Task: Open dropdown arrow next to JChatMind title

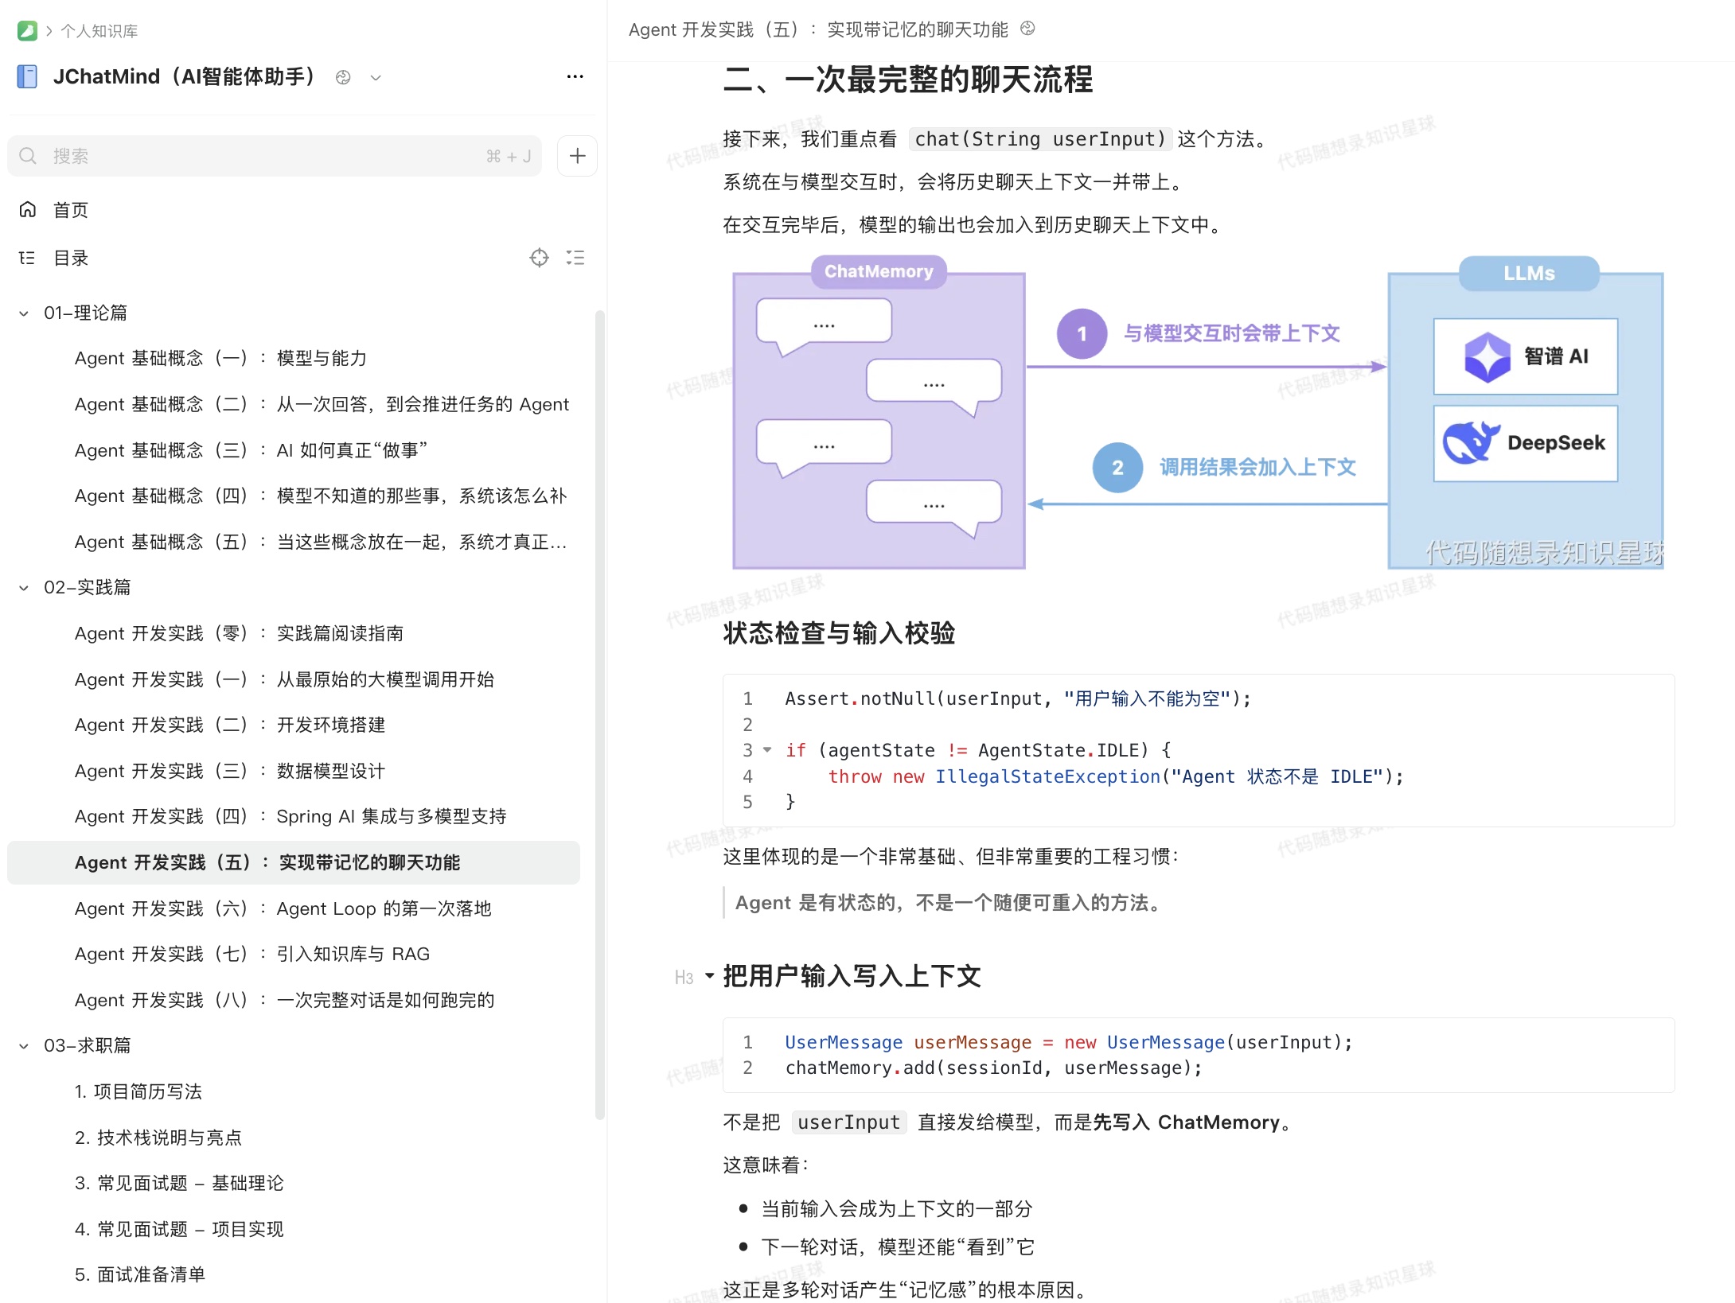Action: pos(376,78)
